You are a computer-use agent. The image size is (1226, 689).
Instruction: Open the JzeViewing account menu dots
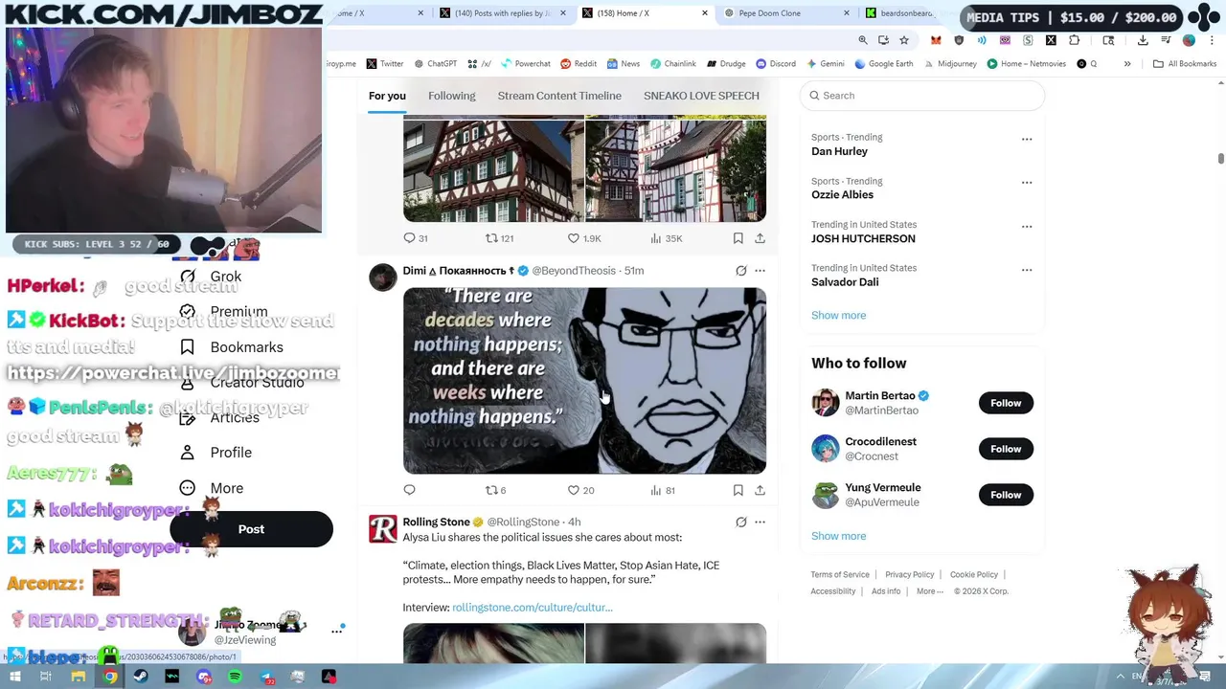click(337, 631)
